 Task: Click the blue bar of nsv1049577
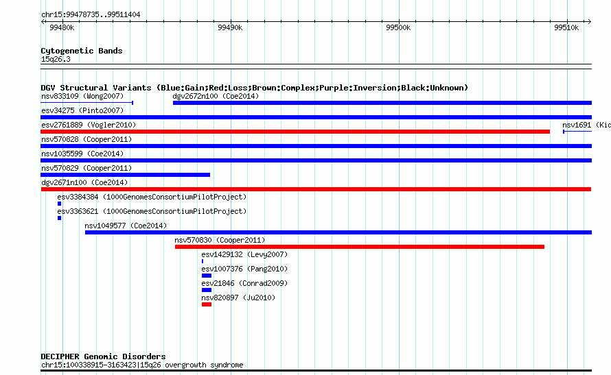tap(338, 232)
